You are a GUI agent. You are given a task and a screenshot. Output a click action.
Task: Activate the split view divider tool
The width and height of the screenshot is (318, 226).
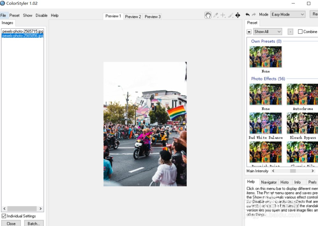[x=238, y=15]
